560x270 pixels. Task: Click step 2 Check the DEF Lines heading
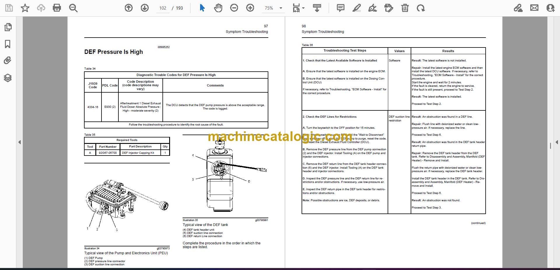point(330,117)
